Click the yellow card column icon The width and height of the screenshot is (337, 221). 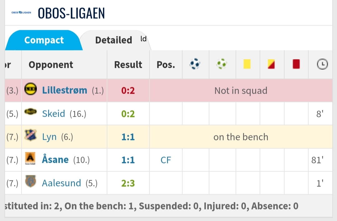point(247,64)
